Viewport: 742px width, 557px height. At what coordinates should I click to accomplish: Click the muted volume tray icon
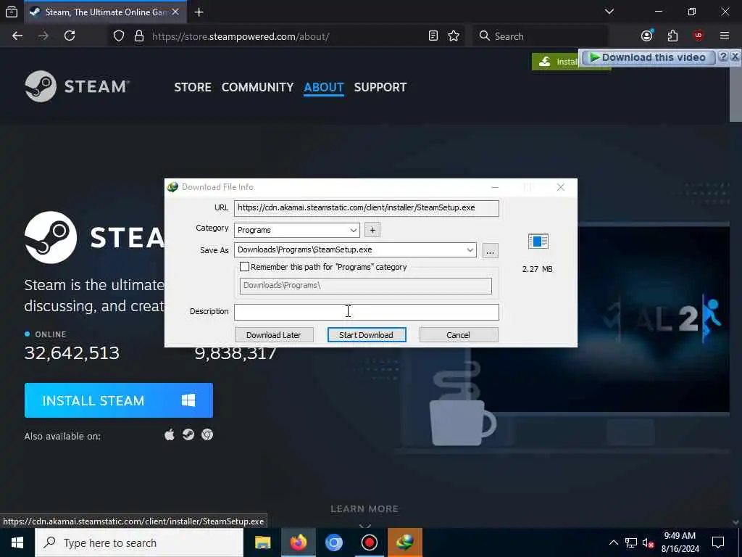(x=648, y=542)
